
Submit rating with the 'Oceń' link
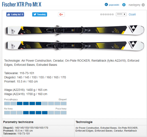point(132,14)
